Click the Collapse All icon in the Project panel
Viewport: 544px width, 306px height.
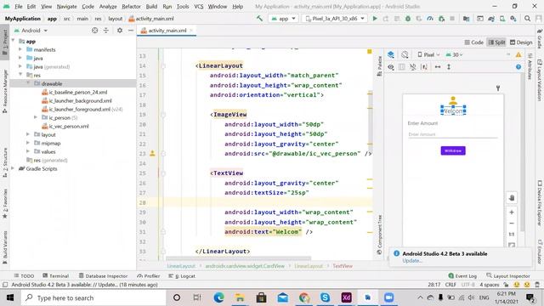click(105, 31)
